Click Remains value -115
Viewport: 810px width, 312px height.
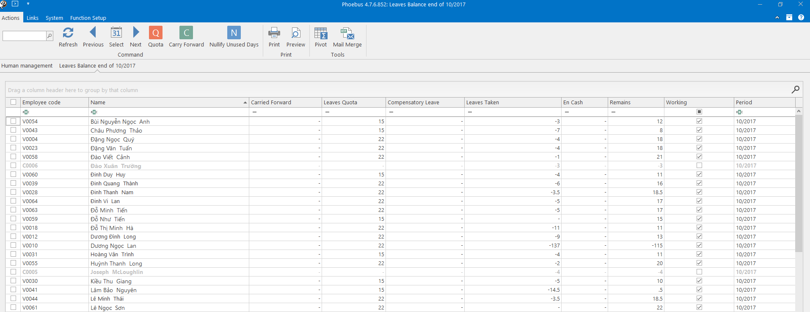(657, 246)
